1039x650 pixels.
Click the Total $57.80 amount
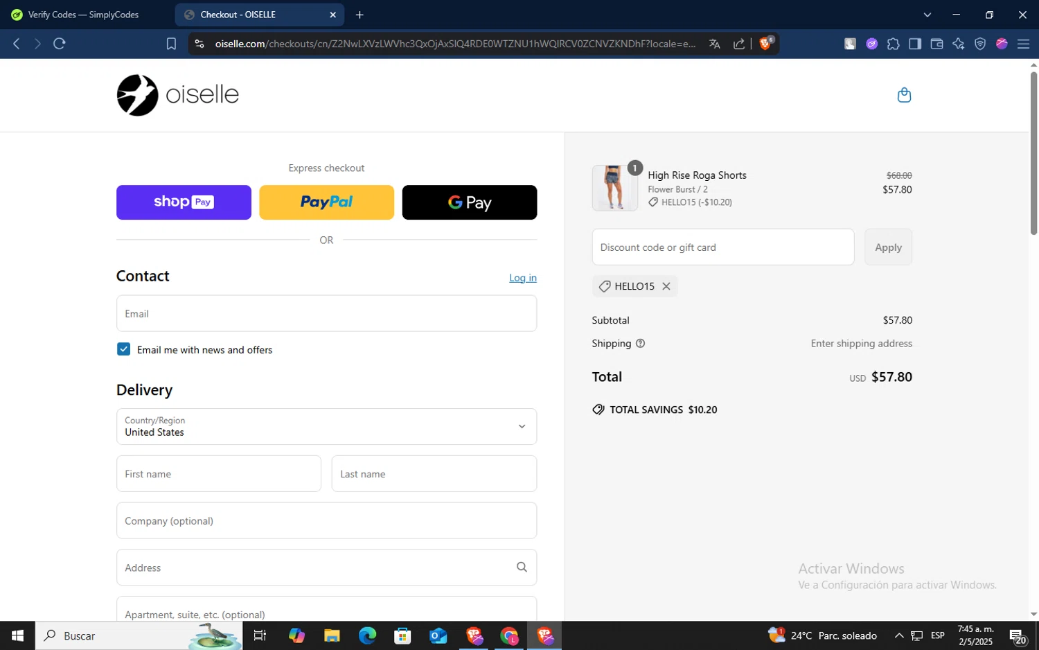[x=891, y=377]
